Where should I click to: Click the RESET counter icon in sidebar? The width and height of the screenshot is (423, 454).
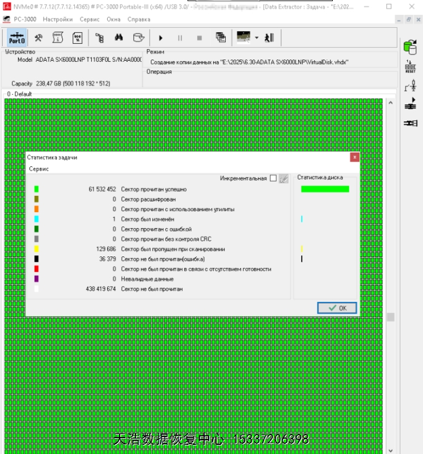click(x=410, y=67)
